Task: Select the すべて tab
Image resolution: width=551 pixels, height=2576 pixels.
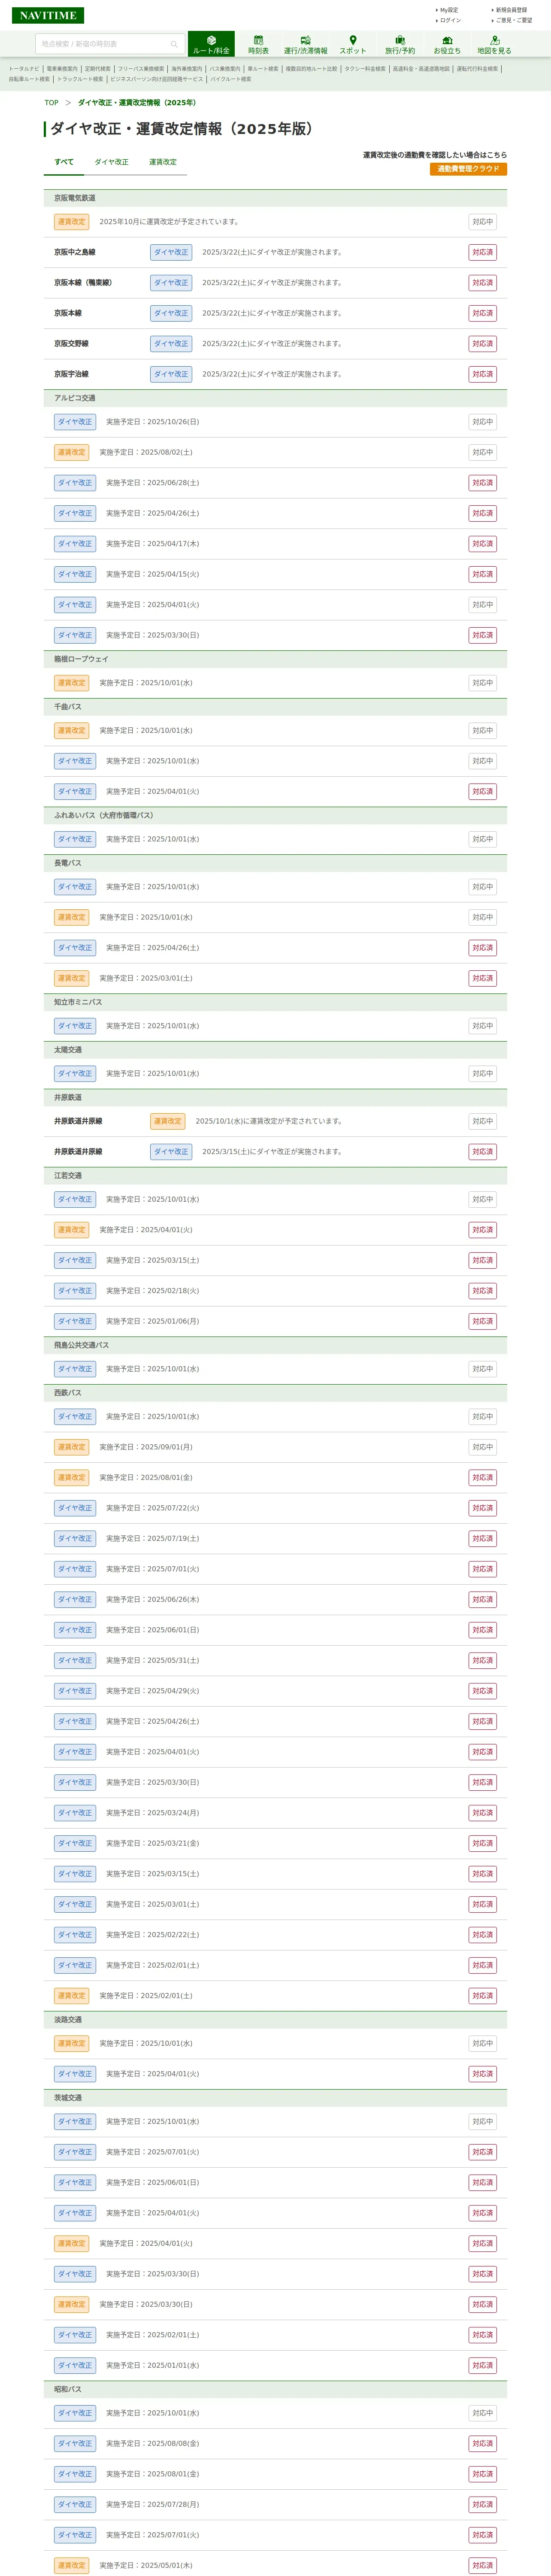Action: click(64, 162)
